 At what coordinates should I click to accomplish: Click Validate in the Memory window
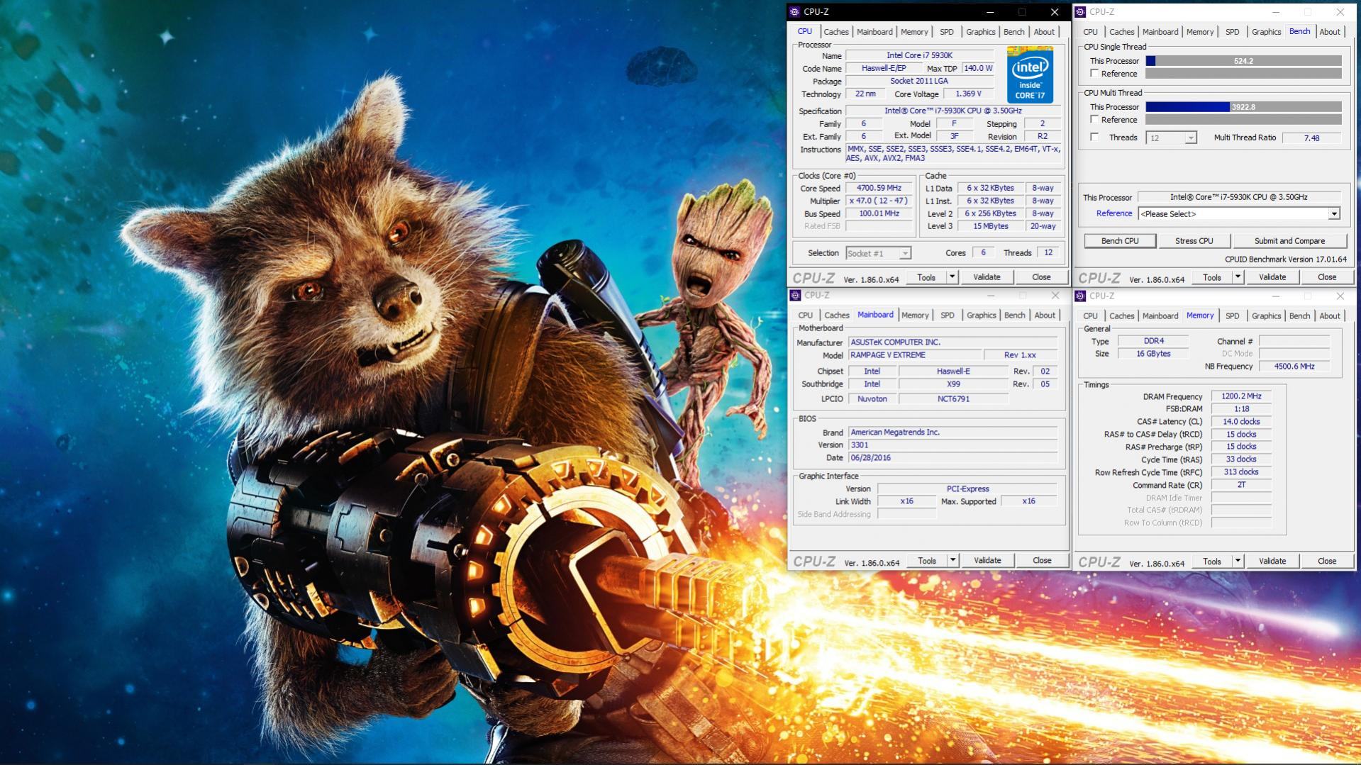click(1272, 561)
